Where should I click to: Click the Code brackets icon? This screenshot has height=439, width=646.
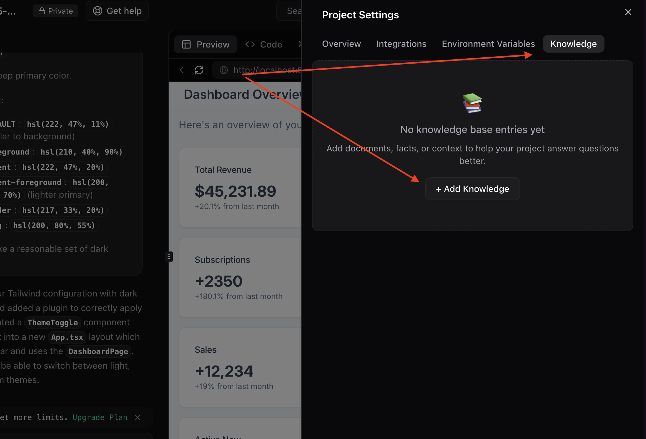250,44
